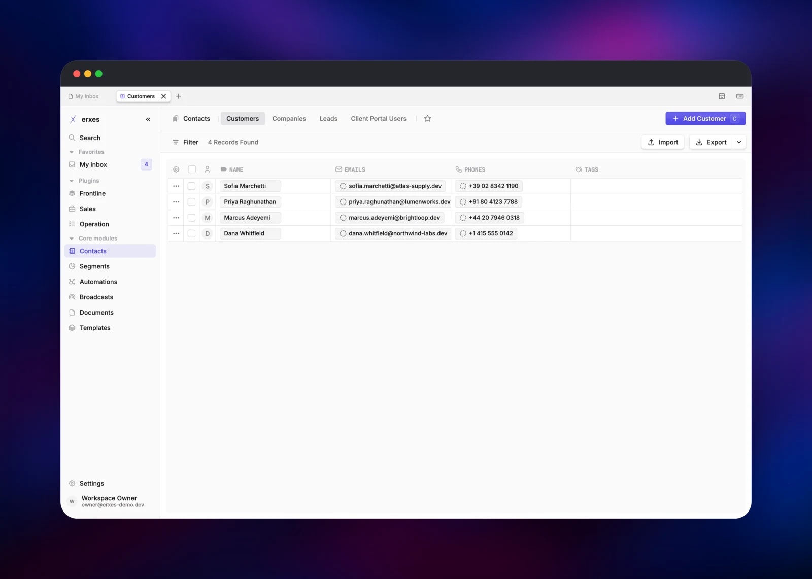Switch to Client Portal Users tab
Viewport: 812px width, 579px height.
tap(379, 118)
